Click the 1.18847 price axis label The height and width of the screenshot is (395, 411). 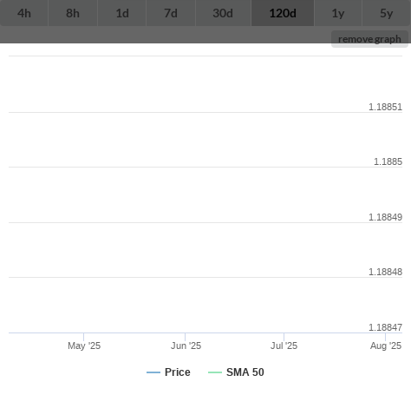(385, 327)
